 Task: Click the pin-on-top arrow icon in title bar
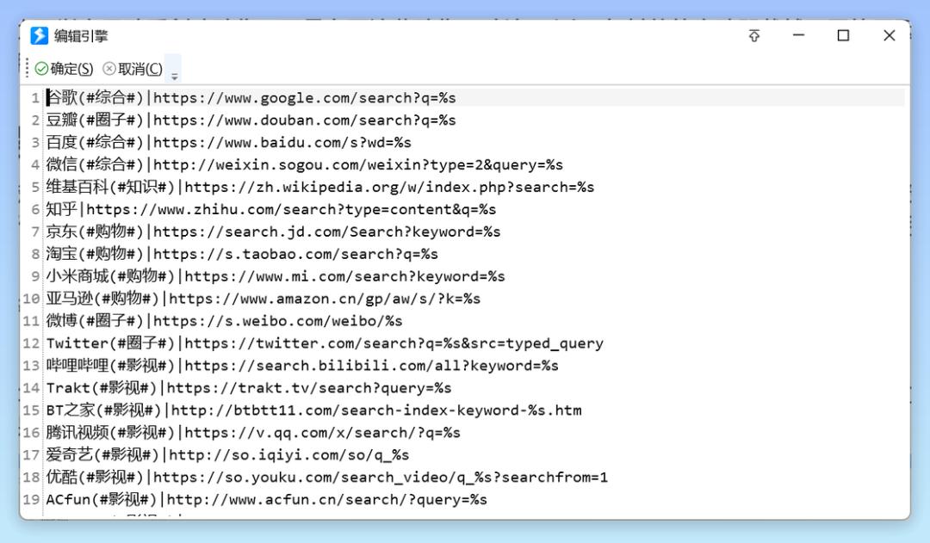point(753,35)
